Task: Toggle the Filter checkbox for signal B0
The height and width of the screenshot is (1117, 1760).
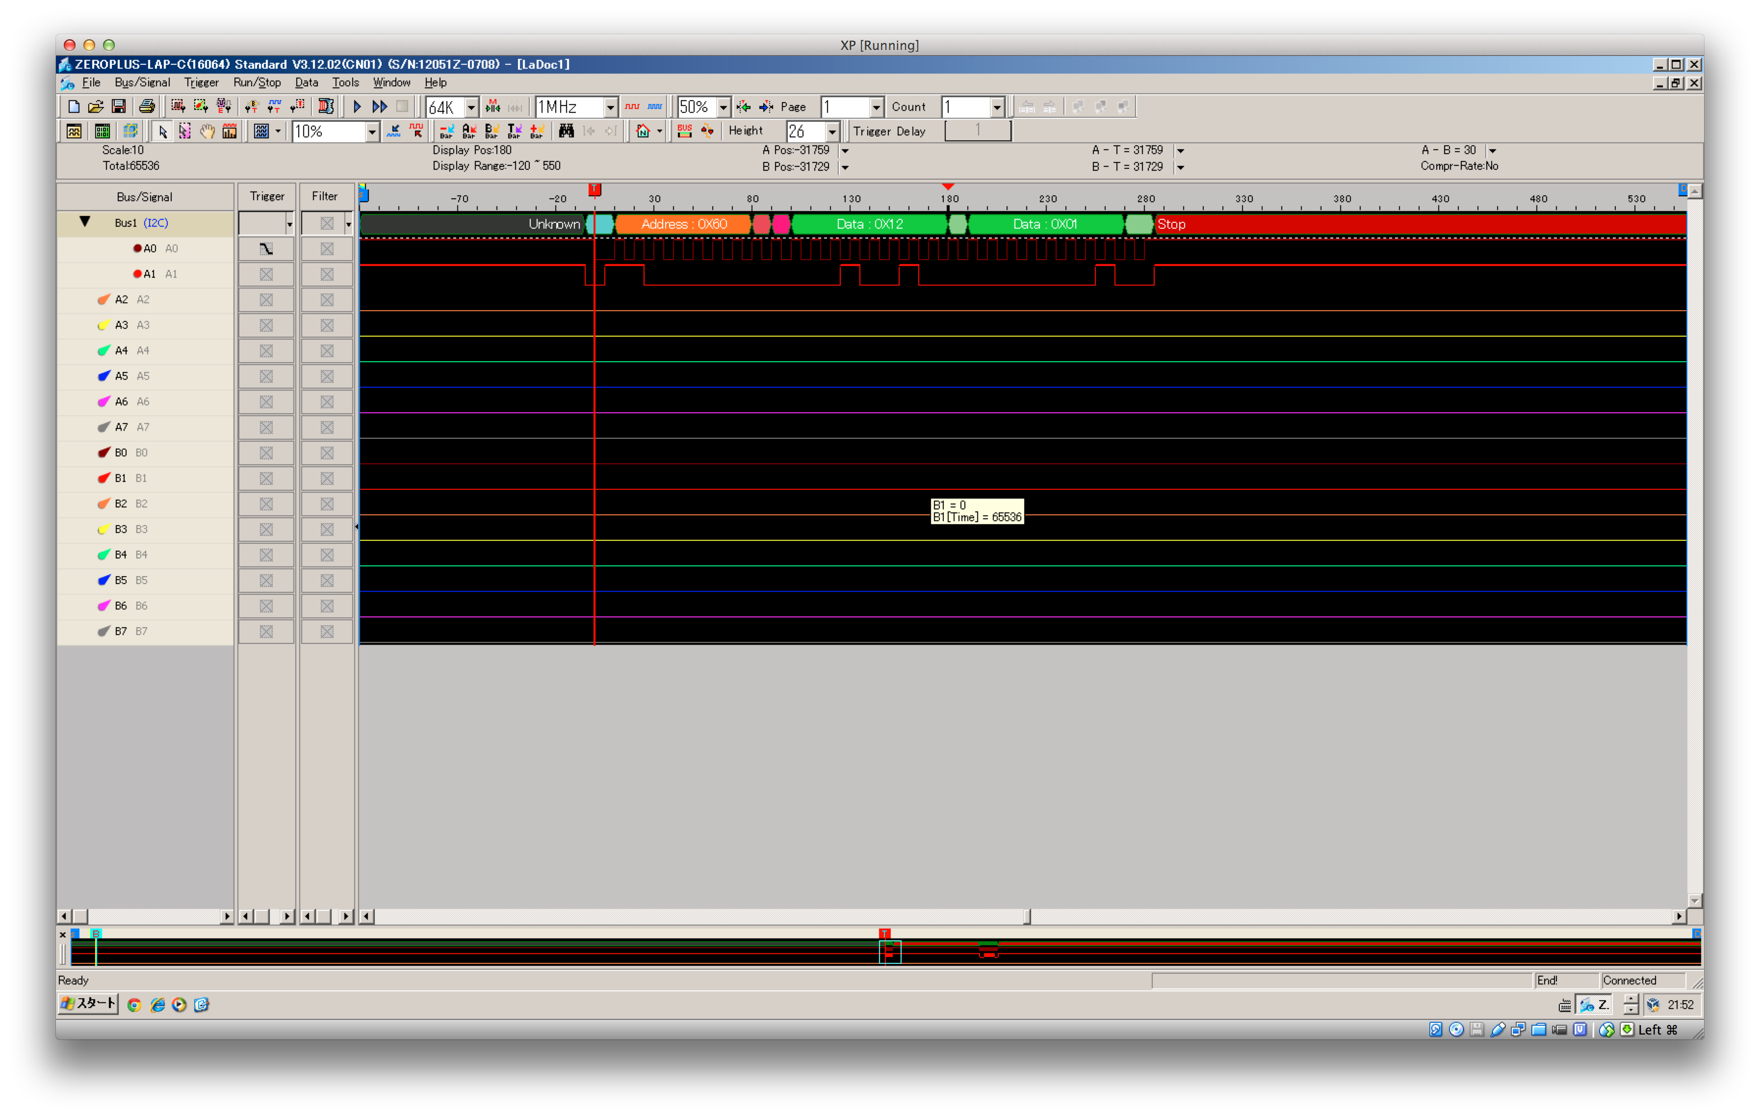Action: click(327, 453)
